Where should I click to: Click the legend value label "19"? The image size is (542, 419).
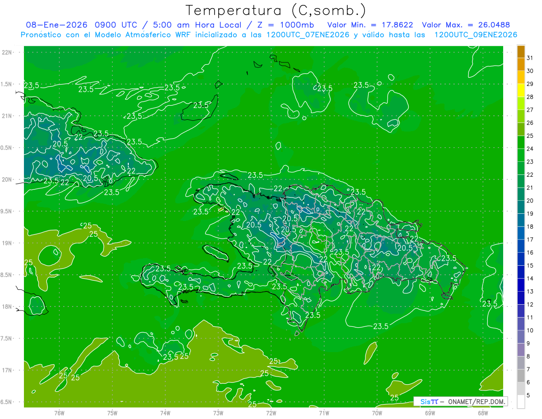pyautogui.click(x=530, y=213)
